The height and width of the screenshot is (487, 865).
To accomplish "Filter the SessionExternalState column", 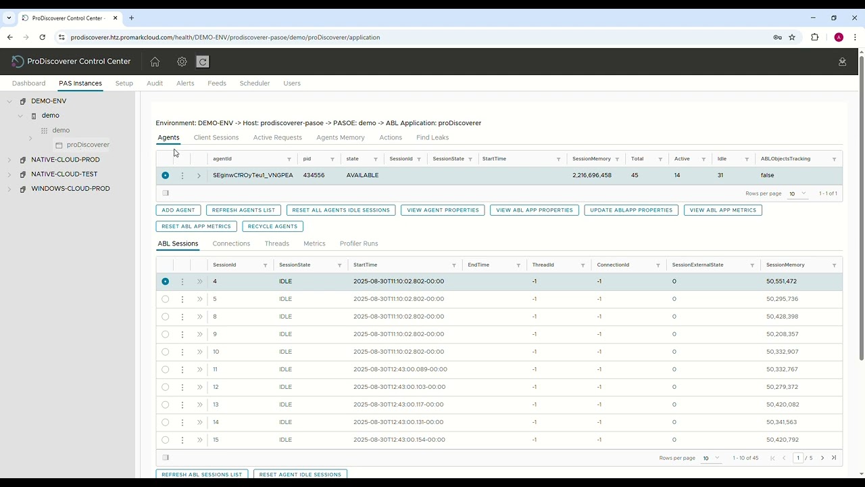I will tap(752, 265).
